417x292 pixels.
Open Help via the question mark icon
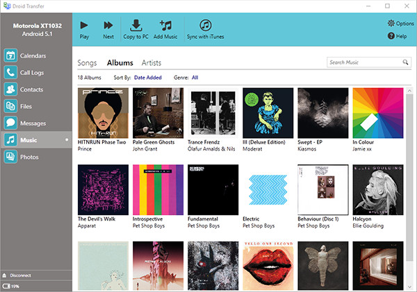[391, 35]
